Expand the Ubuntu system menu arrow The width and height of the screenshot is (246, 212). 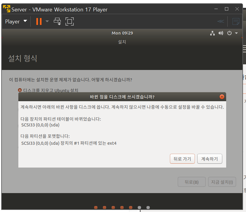tap(236, 33)
